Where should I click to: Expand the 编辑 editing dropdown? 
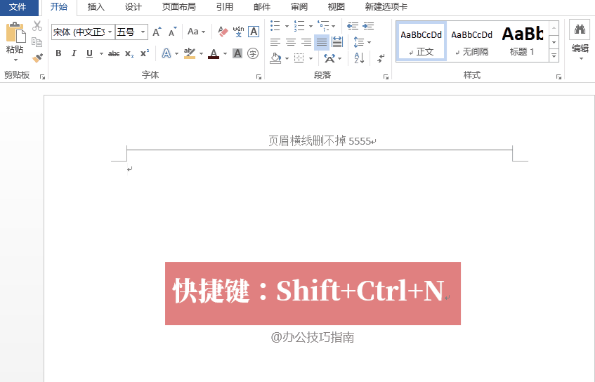click(x=580, y=51)
